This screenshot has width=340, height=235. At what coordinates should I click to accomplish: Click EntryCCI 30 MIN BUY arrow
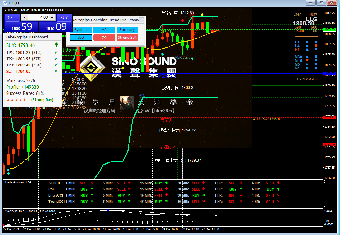pos(204,195)
